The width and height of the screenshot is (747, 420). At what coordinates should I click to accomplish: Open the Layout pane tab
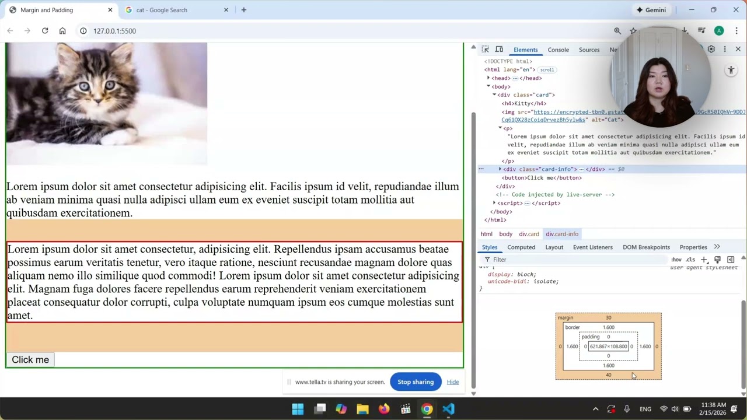554,247
